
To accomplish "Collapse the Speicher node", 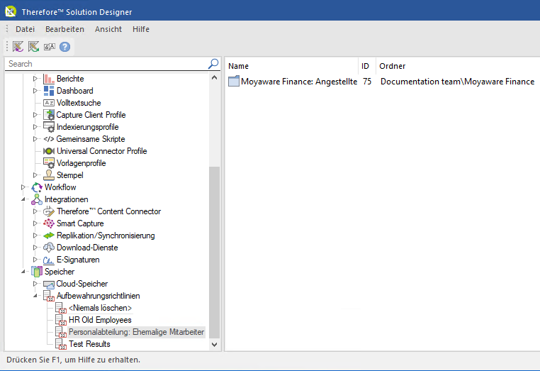I will pyautogui.click(x=23, y=272).
